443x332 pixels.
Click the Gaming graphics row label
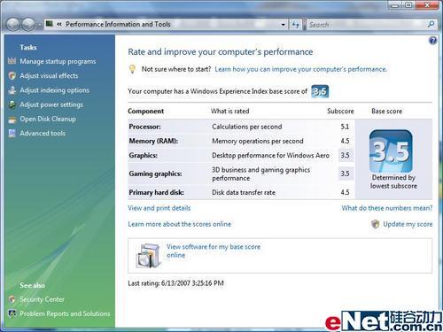tap(155, 174)
